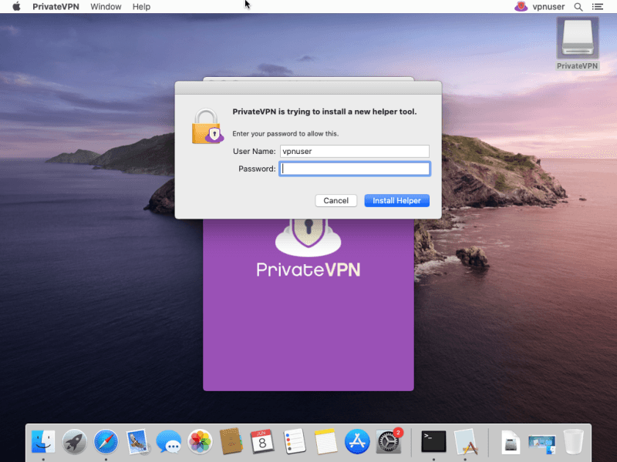617x462 pixels.
Task: Click the Install Helper button
Action: (396, 200)
